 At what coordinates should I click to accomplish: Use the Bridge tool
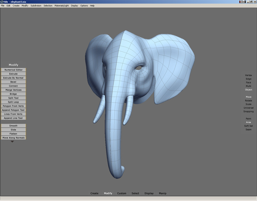(x=13, y=94)
